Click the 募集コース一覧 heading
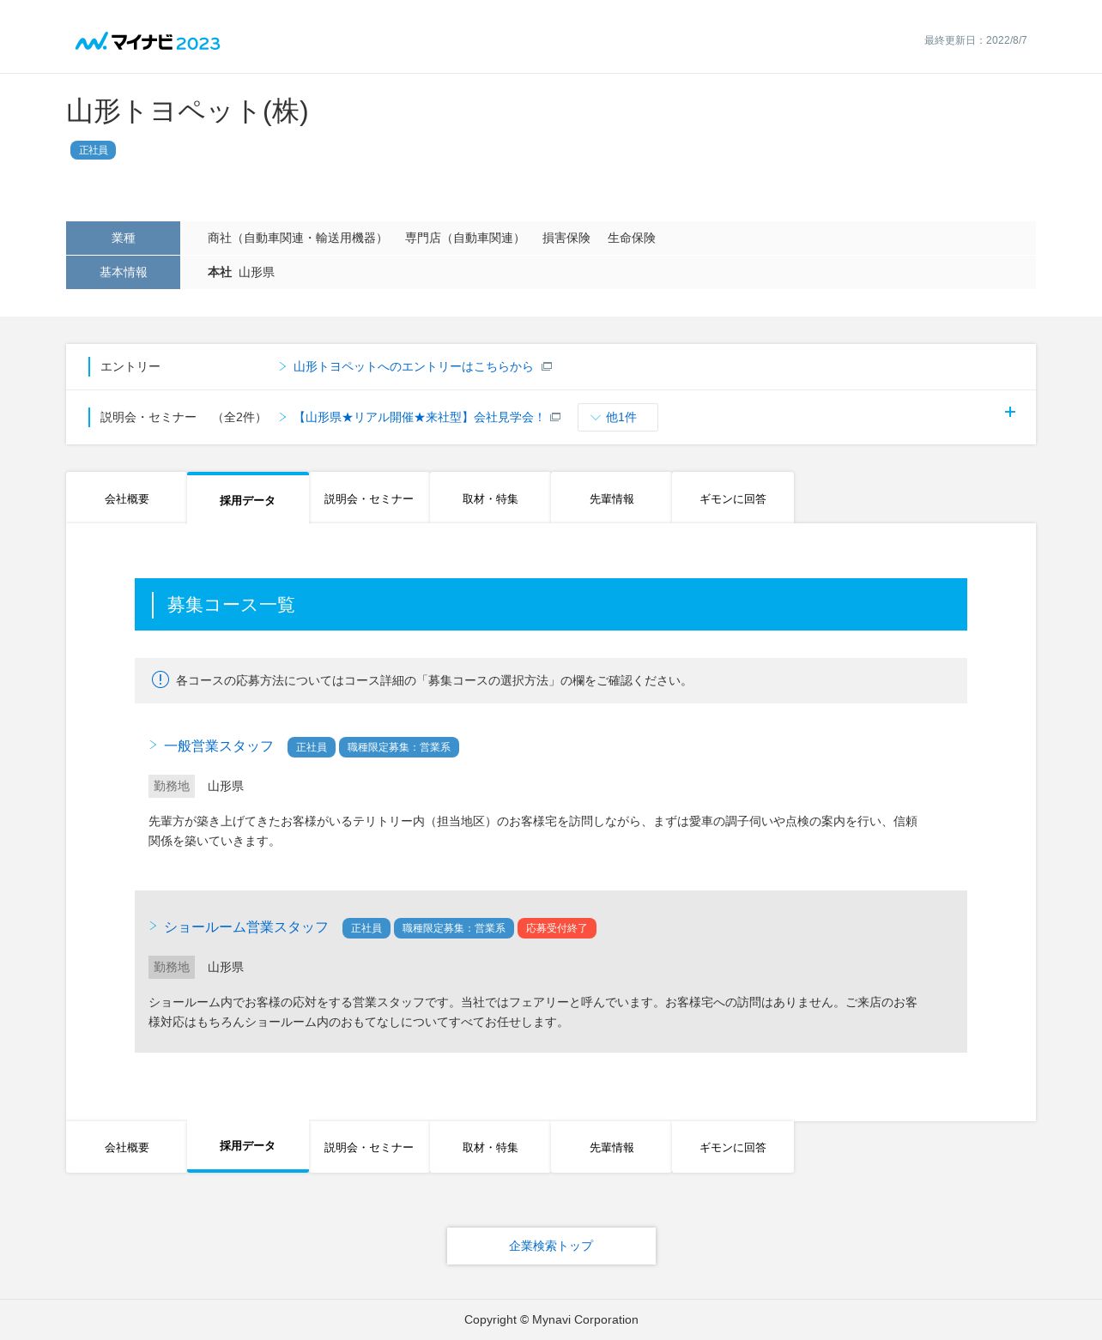 [231, 605]
